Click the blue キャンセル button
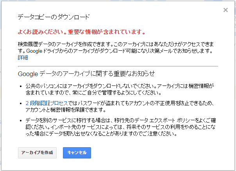The height and width of the screenshot is (171, 236). click(x=77, y=153)
